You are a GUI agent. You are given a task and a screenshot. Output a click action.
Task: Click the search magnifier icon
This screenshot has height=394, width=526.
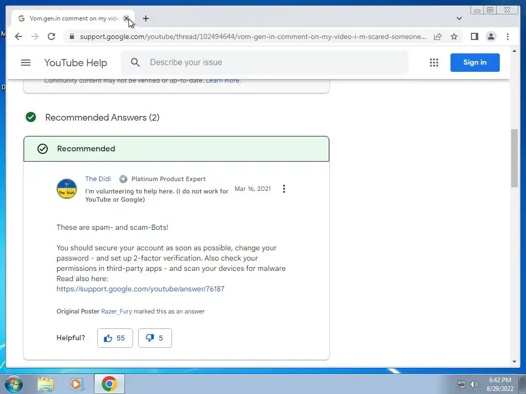click(x=135, y=62)
